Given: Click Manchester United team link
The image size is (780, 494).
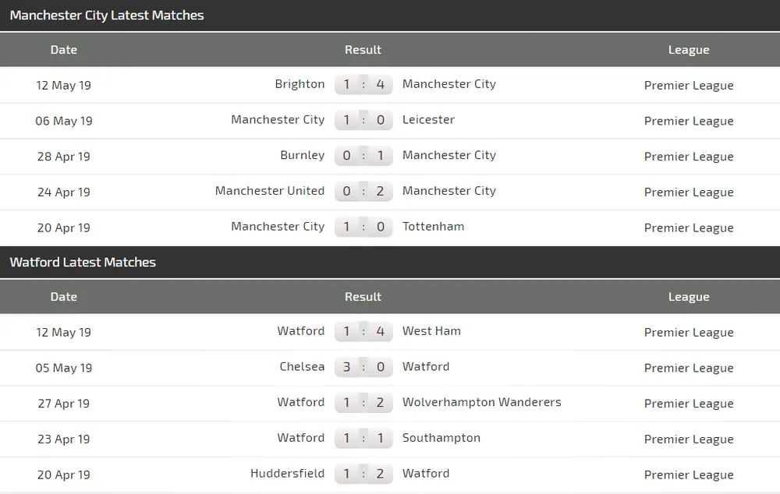Looking at the screenshot, I should click(269, 191).
